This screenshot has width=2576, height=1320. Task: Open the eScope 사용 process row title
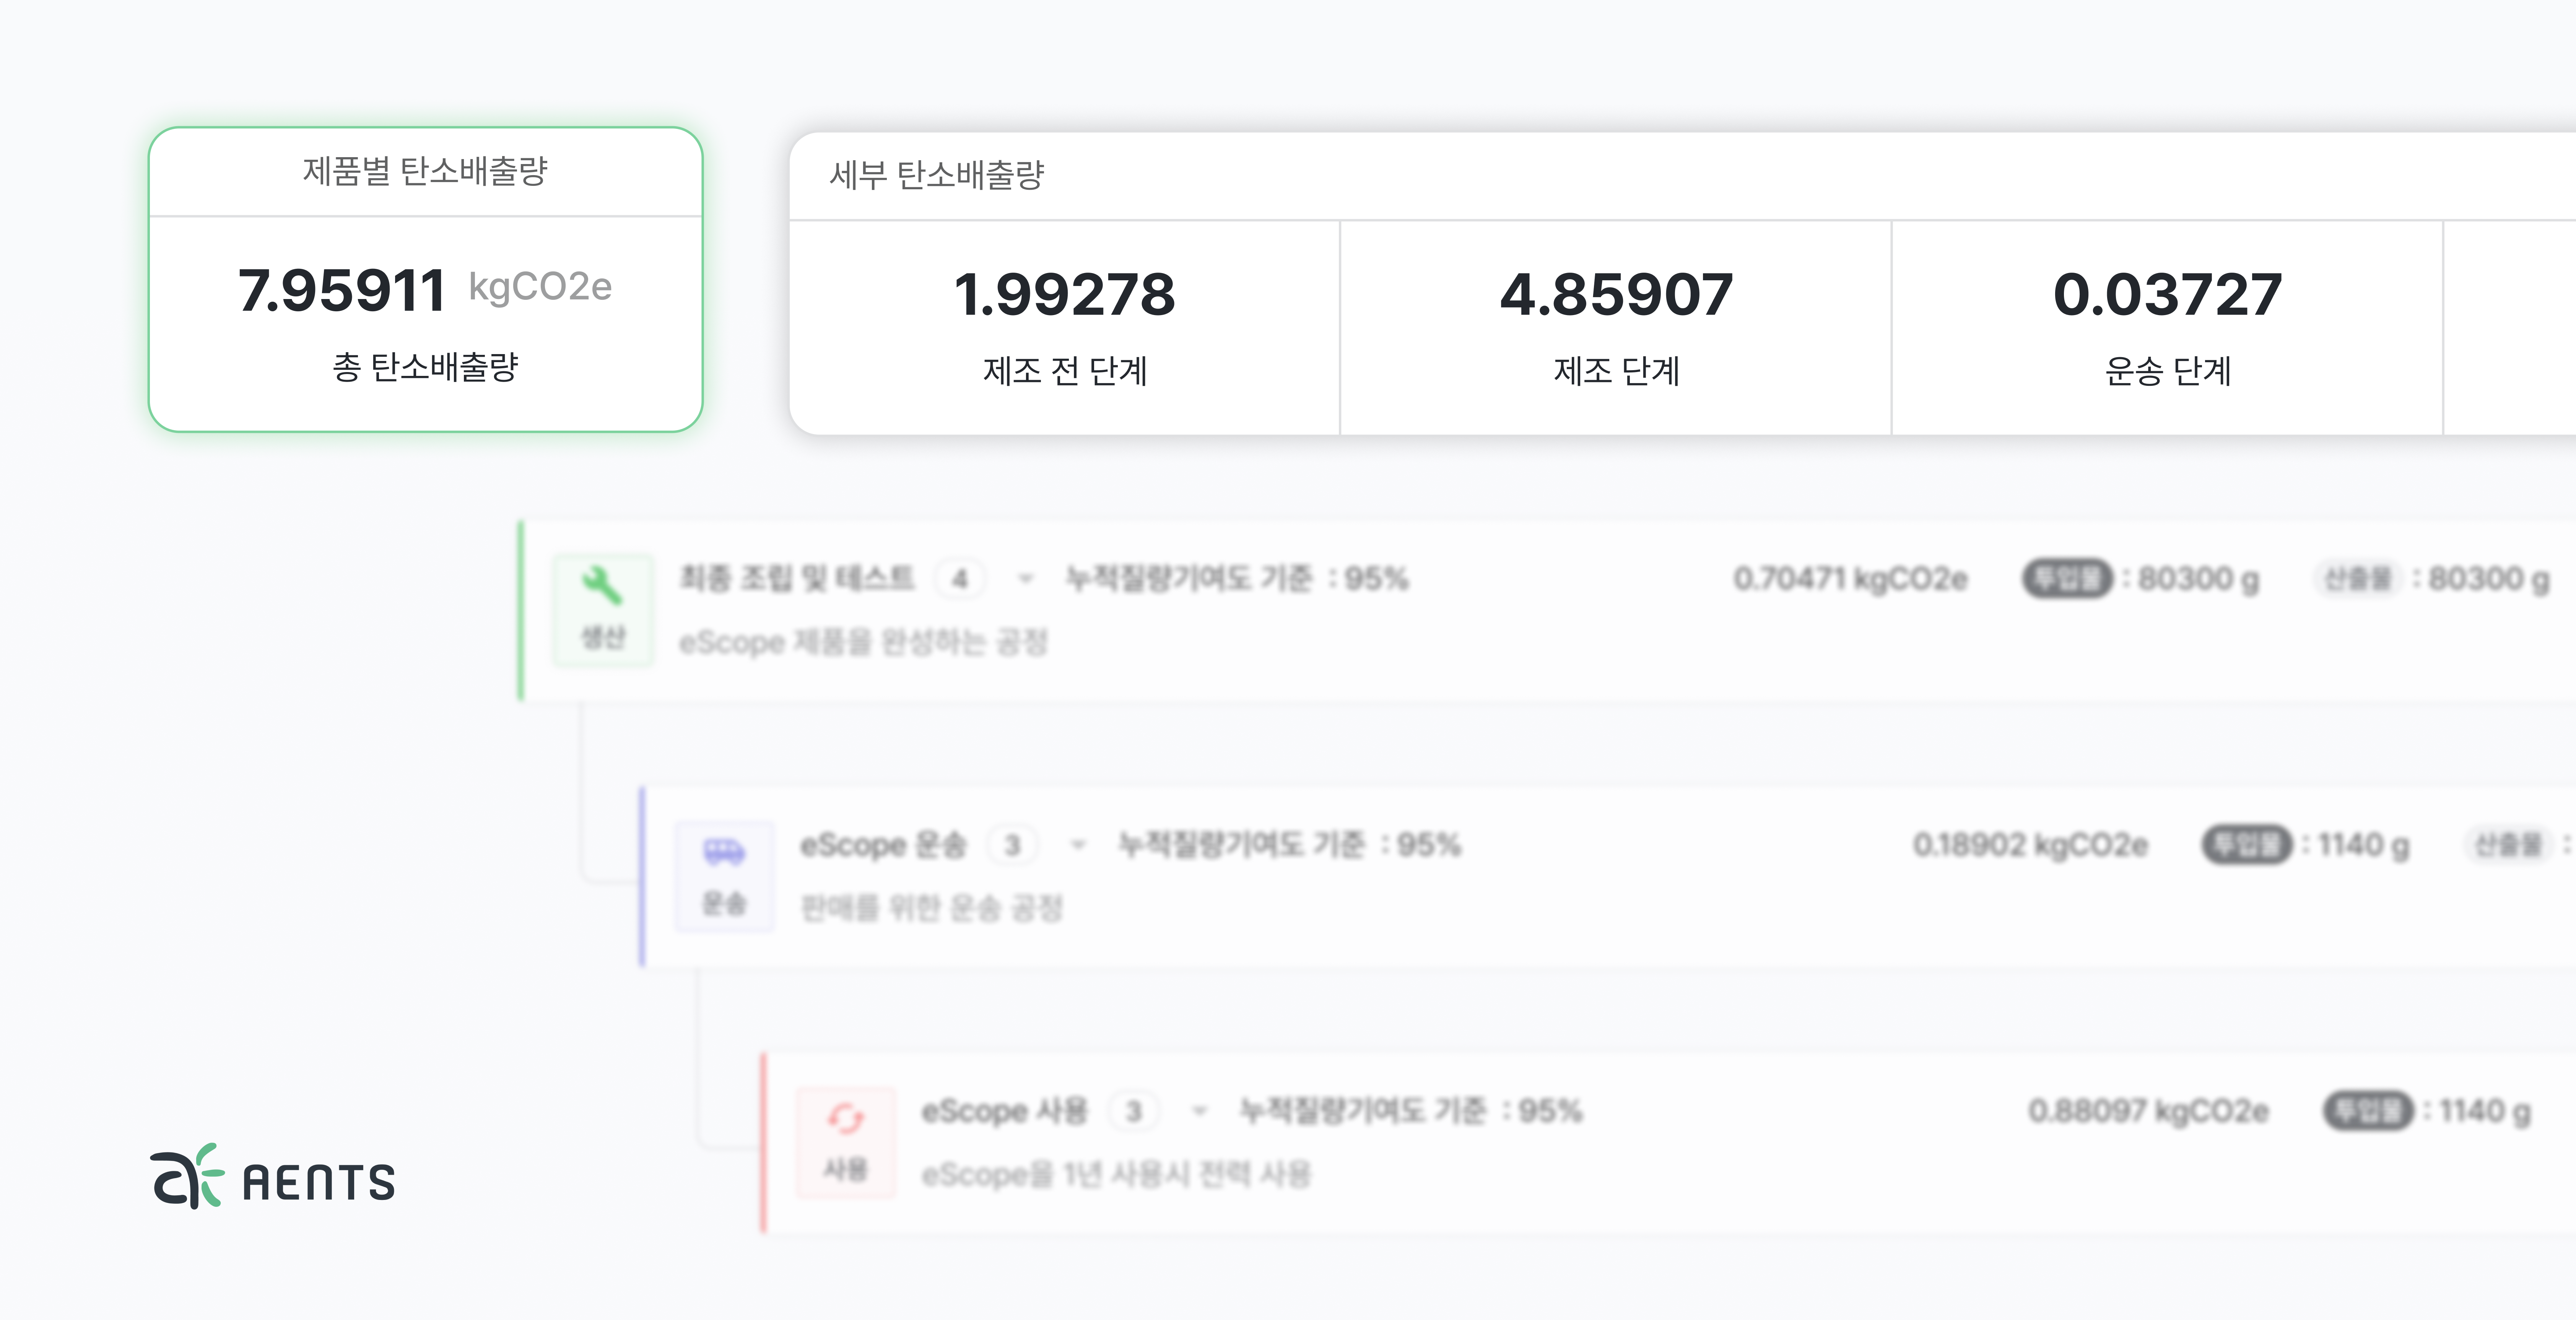click(x=1004, y=1111)
